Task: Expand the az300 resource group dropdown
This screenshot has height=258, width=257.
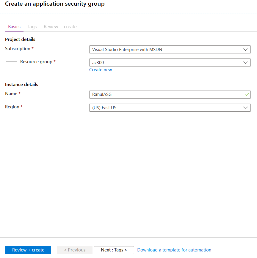Action: (x=170, y=63)
